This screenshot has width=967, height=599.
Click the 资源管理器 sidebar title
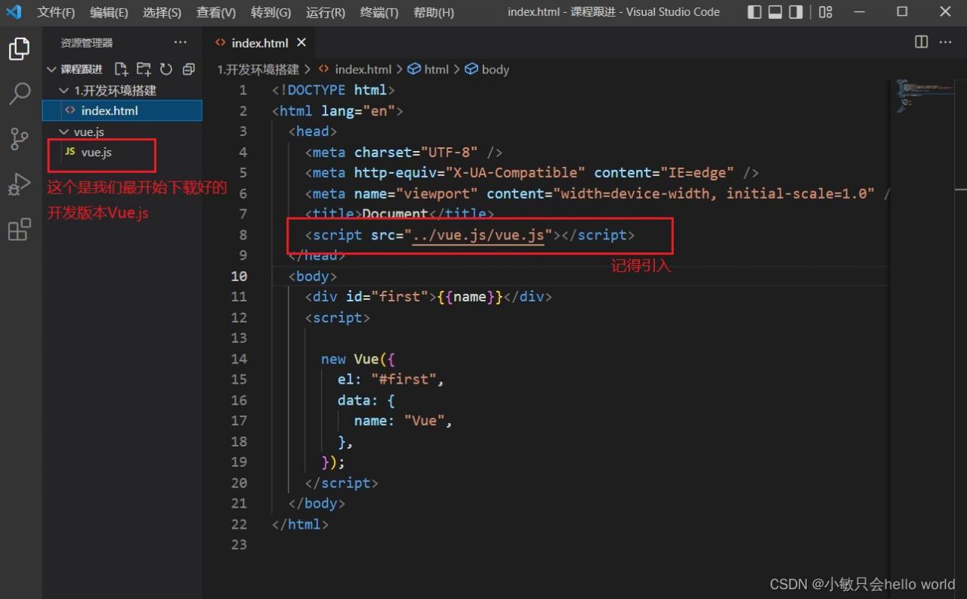click(87, 43)
